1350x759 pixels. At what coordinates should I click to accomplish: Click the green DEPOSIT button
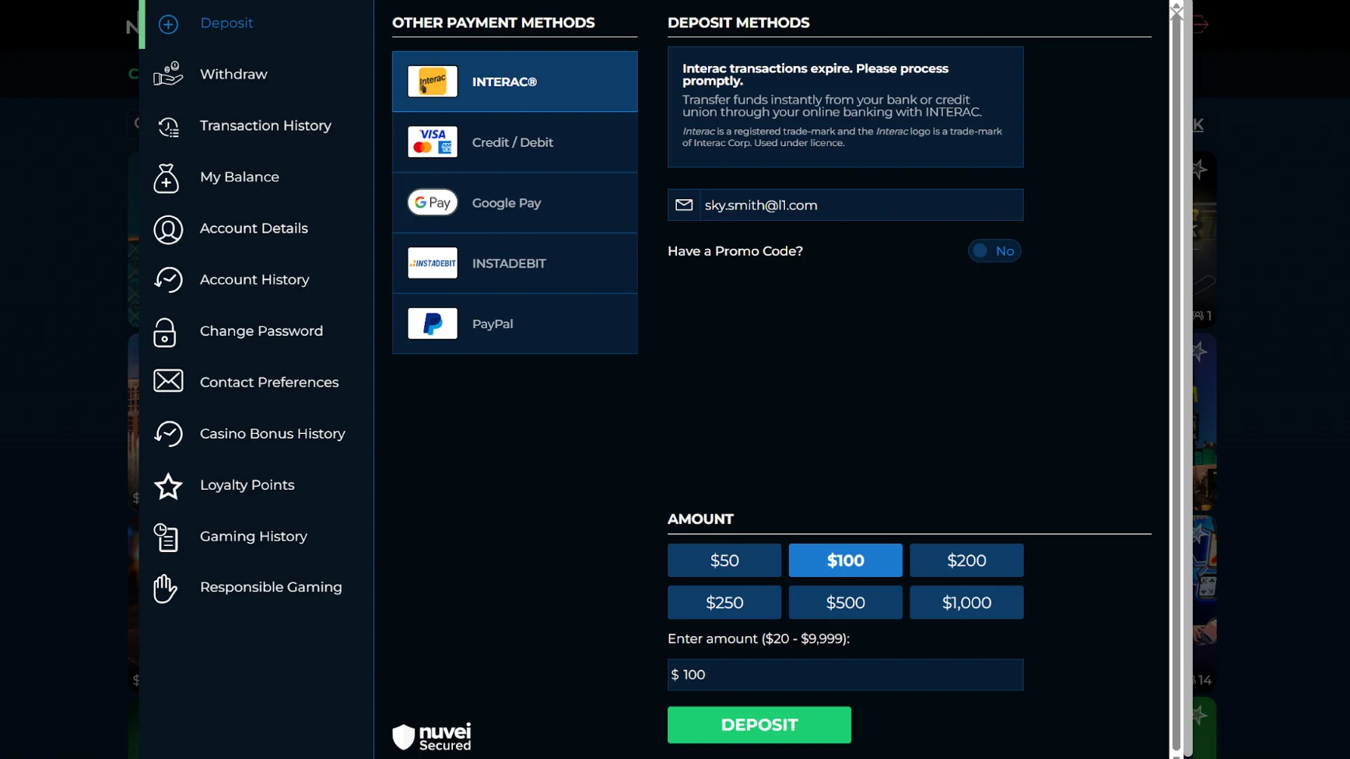click(759, 724)
